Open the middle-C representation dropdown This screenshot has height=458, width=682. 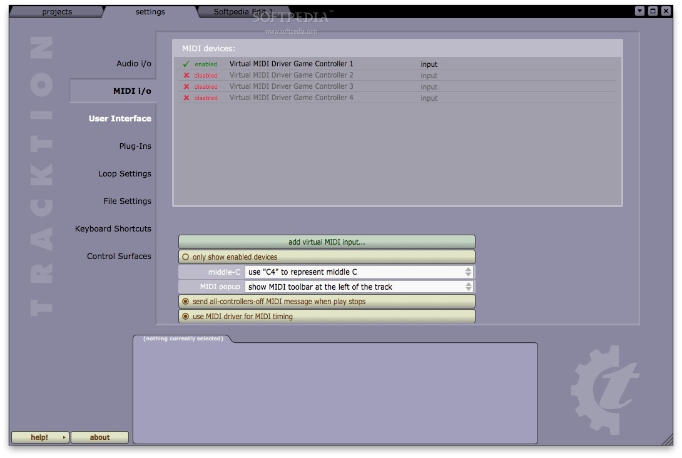coord(359,272)
